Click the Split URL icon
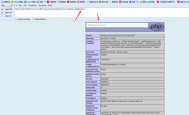Image resolution: width=189 pixels, height=115 pixels. point(3,12)
